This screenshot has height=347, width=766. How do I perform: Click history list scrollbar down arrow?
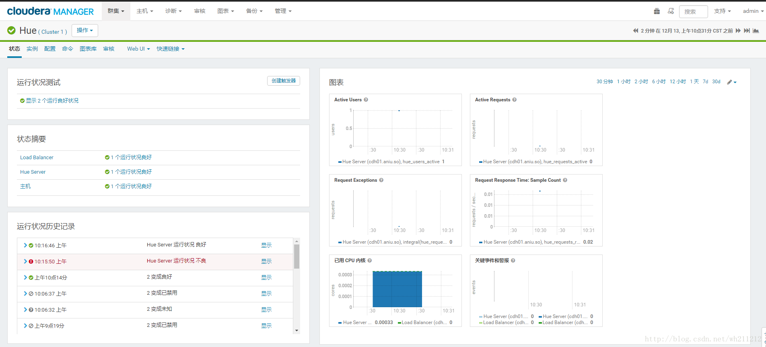pyautogui.click(x=297, y=331)
